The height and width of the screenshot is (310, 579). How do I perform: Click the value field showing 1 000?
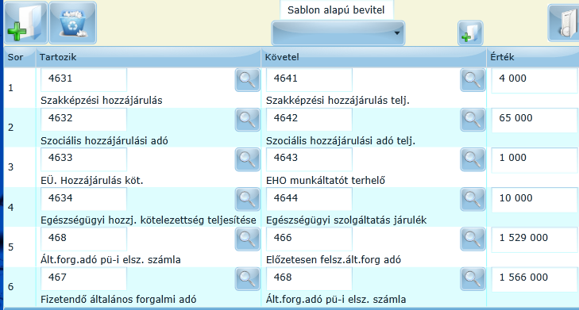point(535,160)
